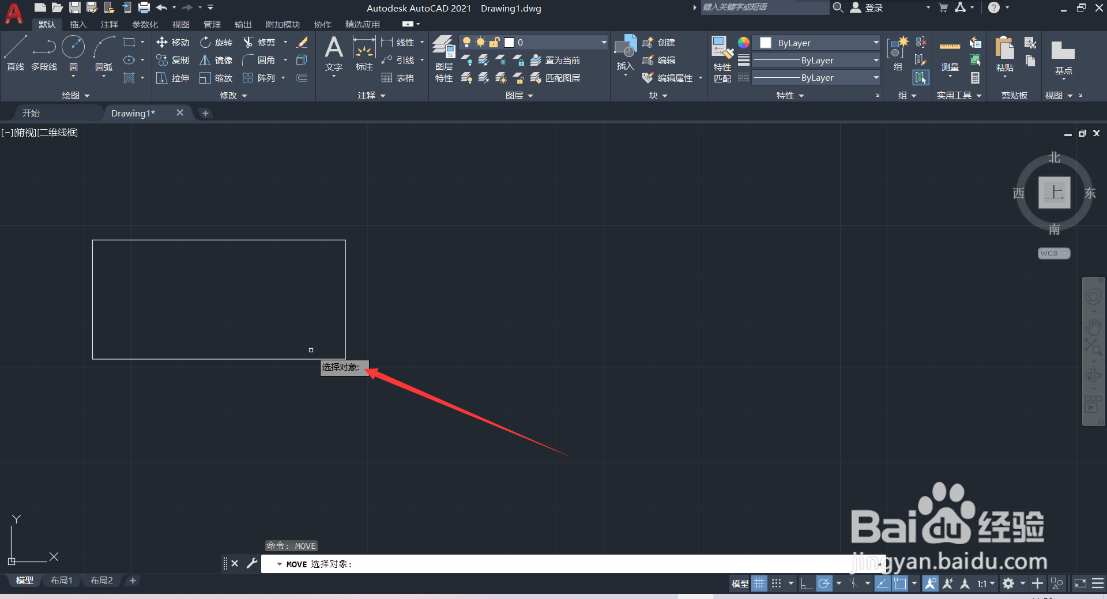1107x599 pixels.
Task: Open 图层特性 layer properties
Action: (444, 59)
